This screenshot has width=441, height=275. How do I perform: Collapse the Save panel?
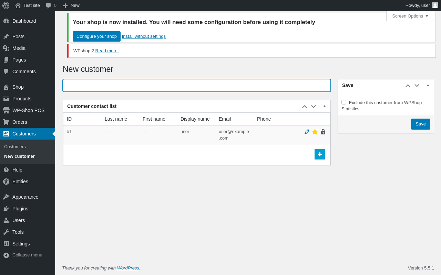(428, 85)
